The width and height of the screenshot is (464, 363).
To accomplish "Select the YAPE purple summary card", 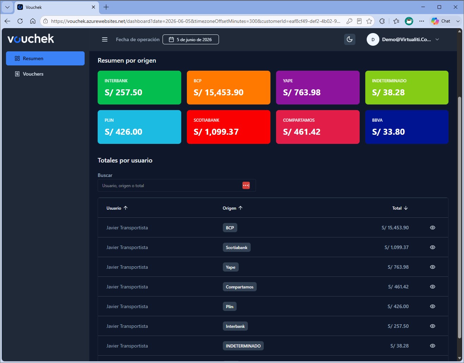I will [x=318, y=88].
